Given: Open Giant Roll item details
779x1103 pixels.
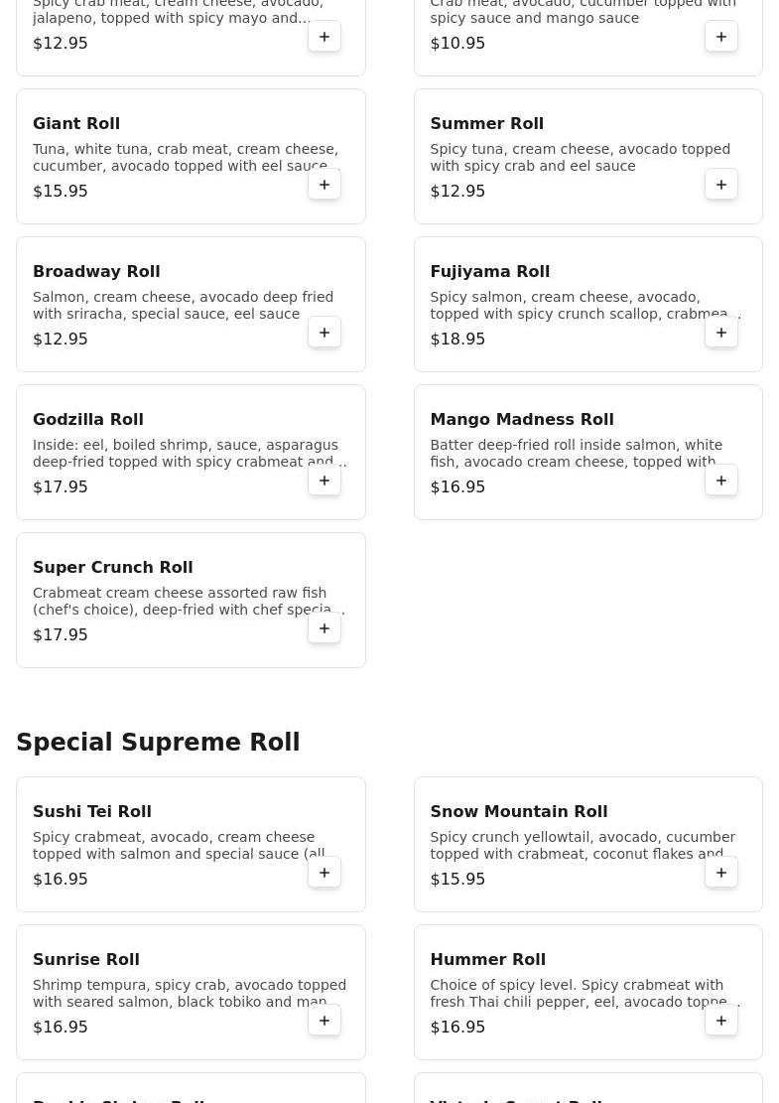Looking at the screenshot, I should click(191, 156).
